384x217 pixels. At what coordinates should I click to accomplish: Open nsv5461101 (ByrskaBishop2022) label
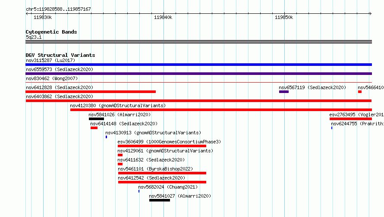coord(155,169)
